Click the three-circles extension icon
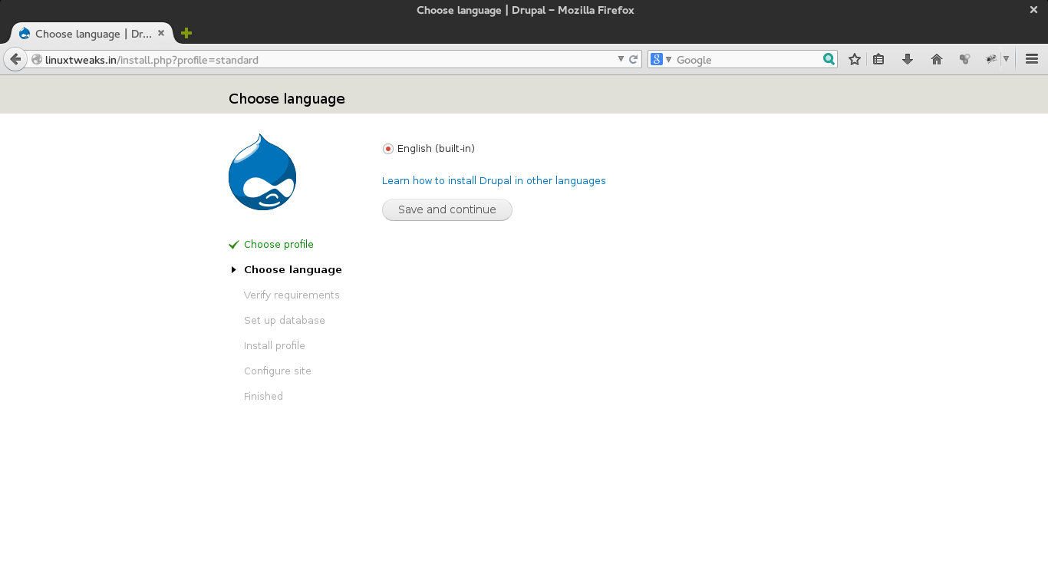This screenshot has height=567, width=1048. click(x=965, y=59)
